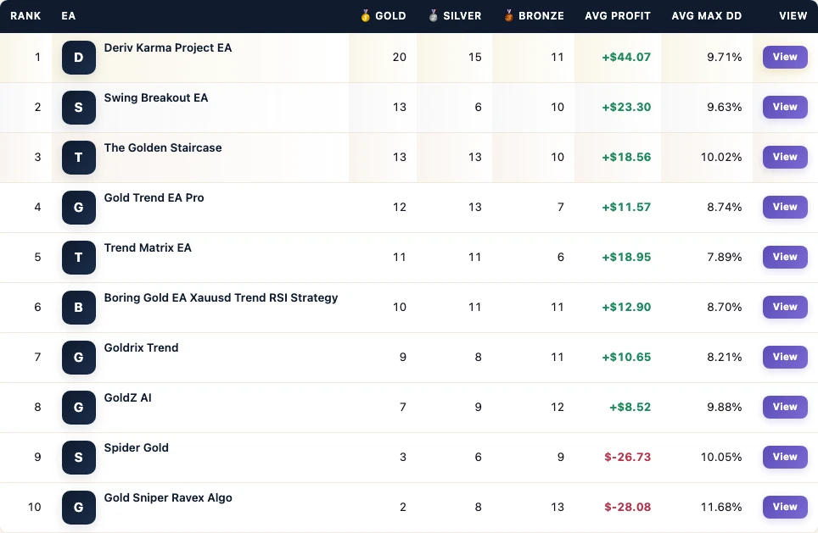Click the 8.21% drawdown for Goldrix Trend
818x533 pixels.
coord(724,358)
